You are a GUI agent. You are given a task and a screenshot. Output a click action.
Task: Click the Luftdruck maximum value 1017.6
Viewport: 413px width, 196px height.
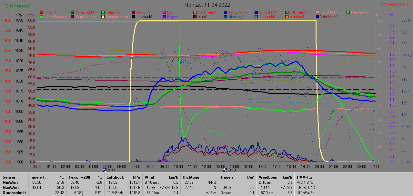[x=136, y=187]
